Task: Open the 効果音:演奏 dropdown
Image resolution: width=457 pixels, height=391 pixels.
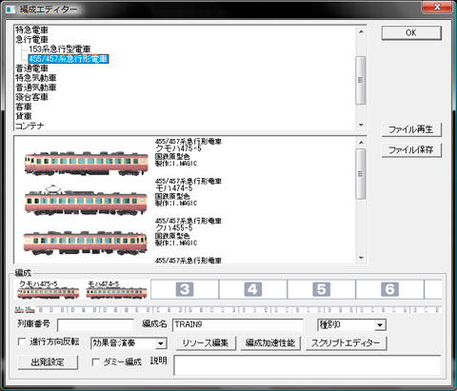Action: point(129,343)
